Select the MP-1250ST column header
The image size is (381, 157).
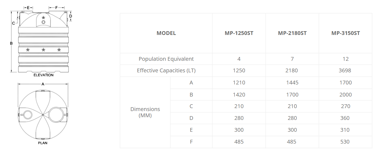coord(239,33)
